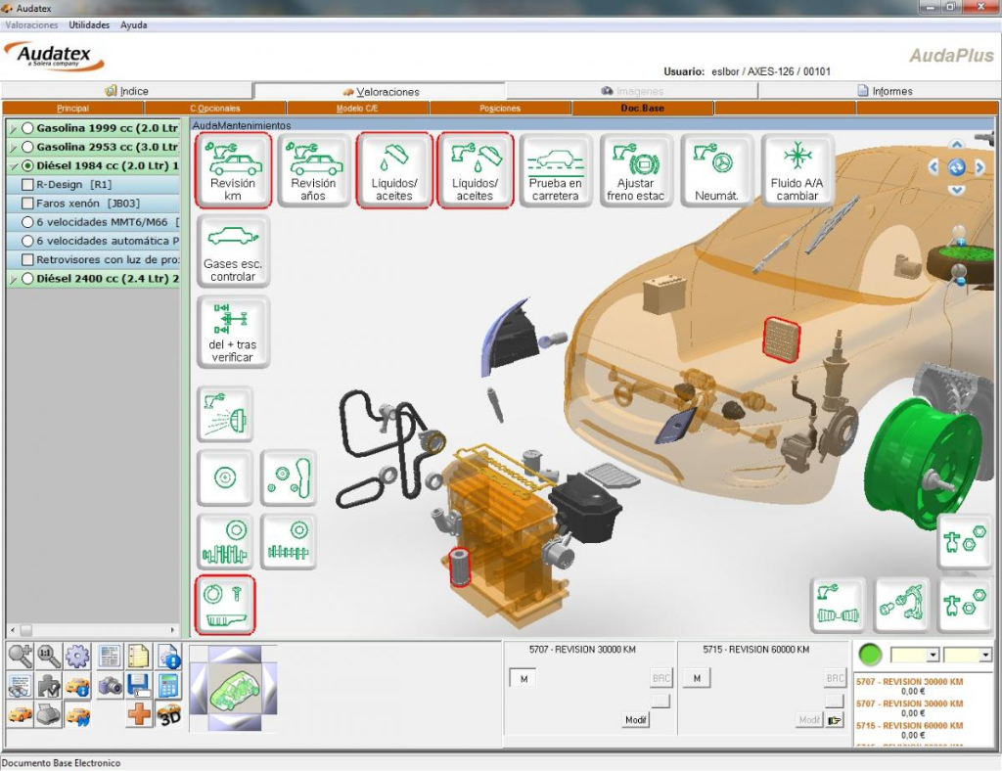Choose the Prueba en carretera operation

point(556,170)
